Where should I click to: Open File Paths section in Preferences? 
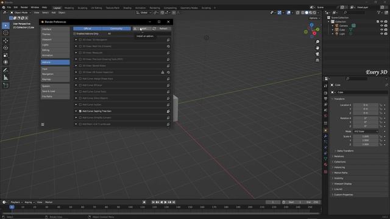click(x=55, y=97)
